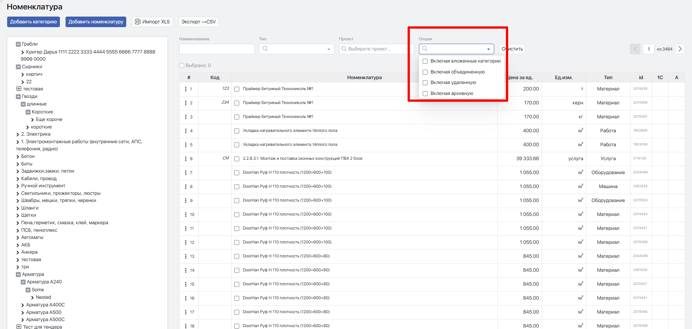
Task: Click Экспорт CSV button
Action: coord(199,22)
